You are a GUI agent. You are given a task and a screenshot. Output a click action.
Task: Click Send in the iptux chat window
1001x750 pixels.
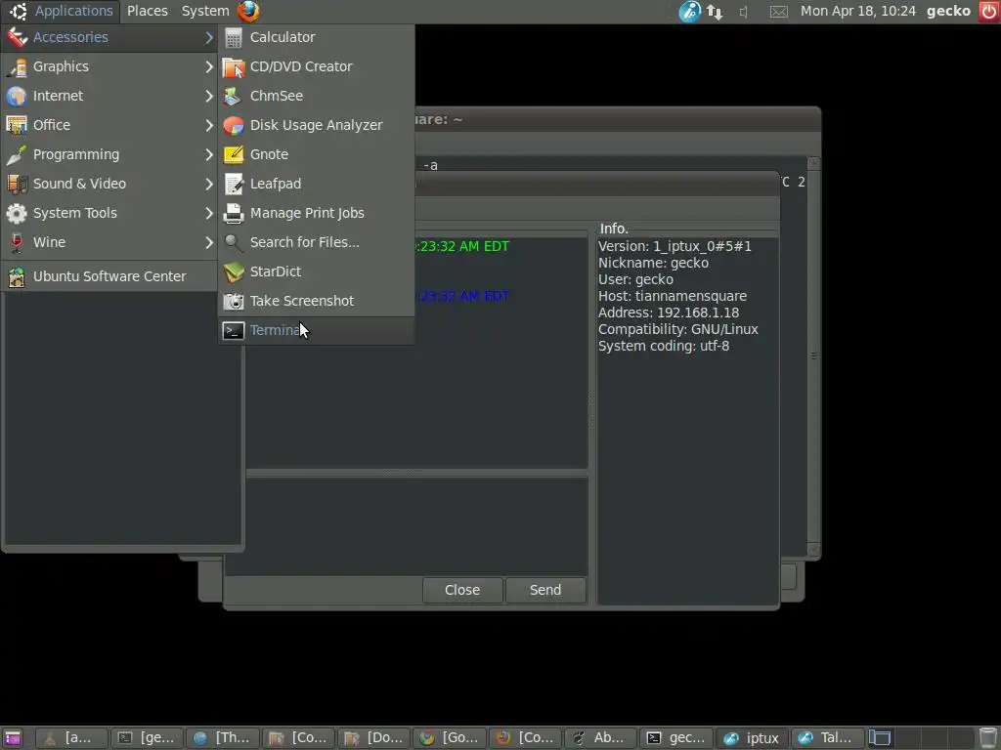pyautogui.click(x=545, y=590)
